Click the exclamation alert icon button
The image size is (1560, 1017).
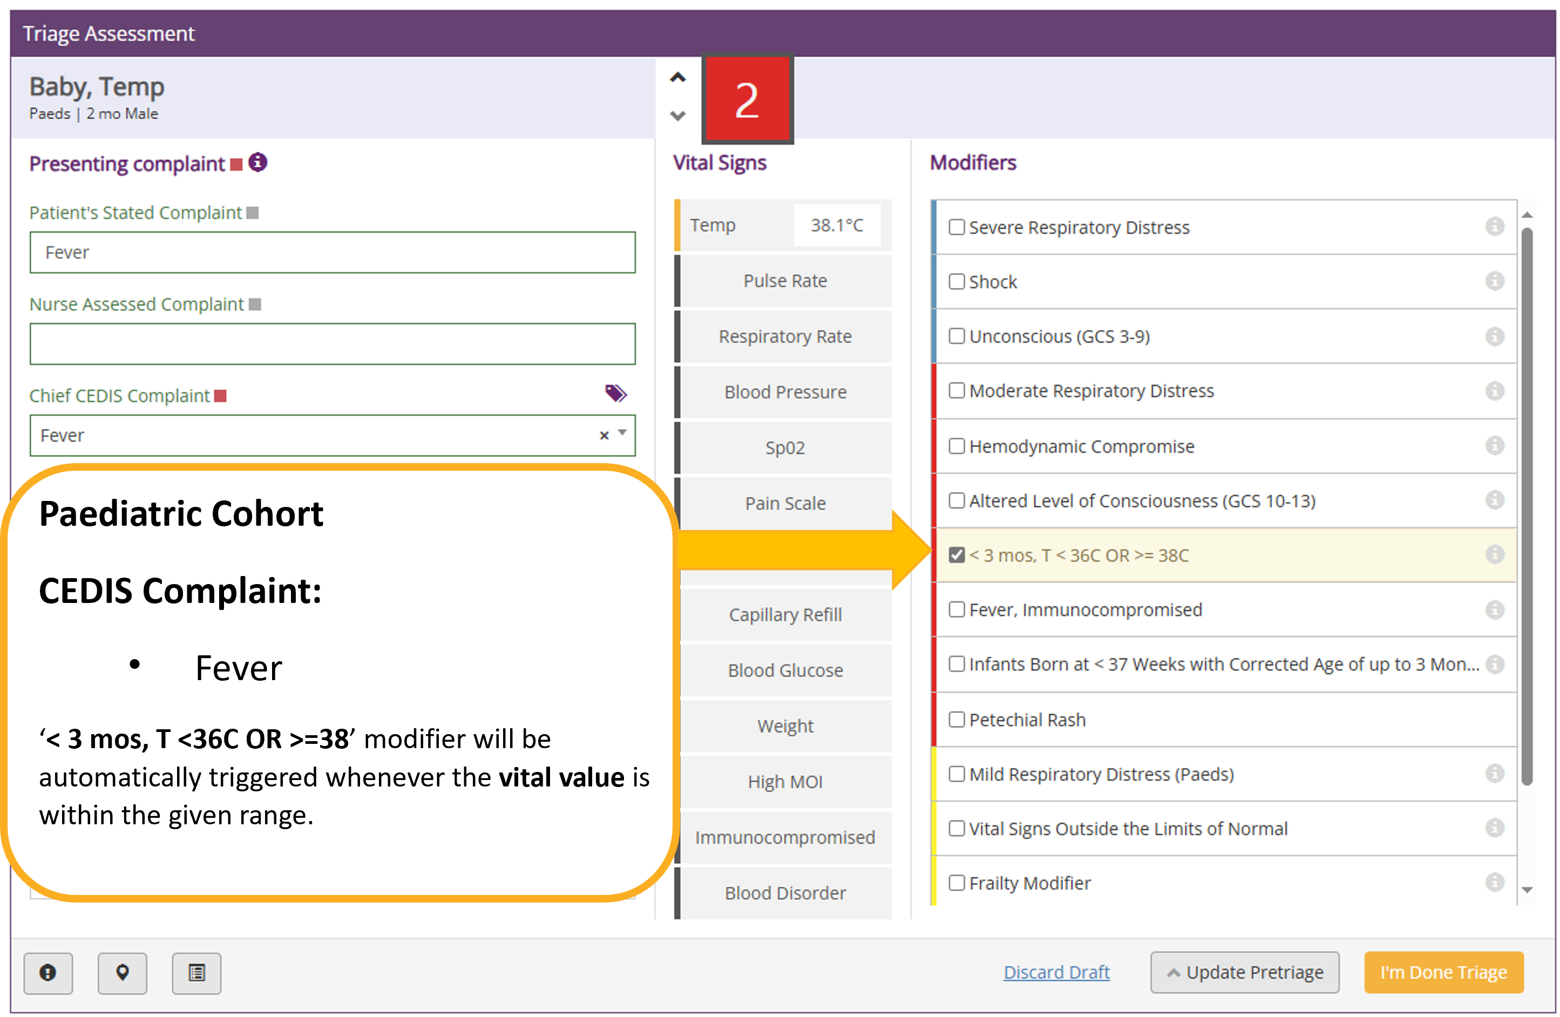(x=48, y=972)
